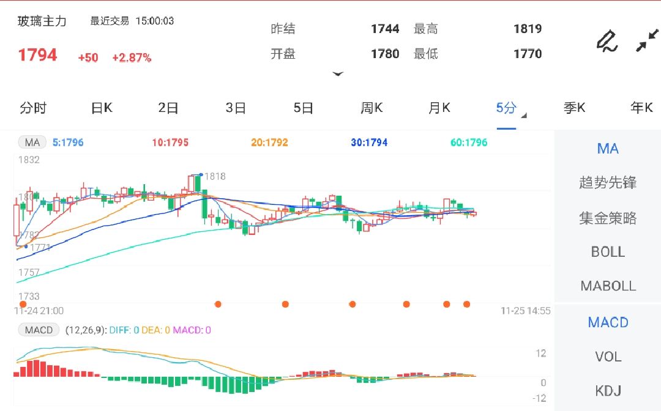Open the 5分 period dropdown triangle
The image size is (661, 411).
(524, 114)
